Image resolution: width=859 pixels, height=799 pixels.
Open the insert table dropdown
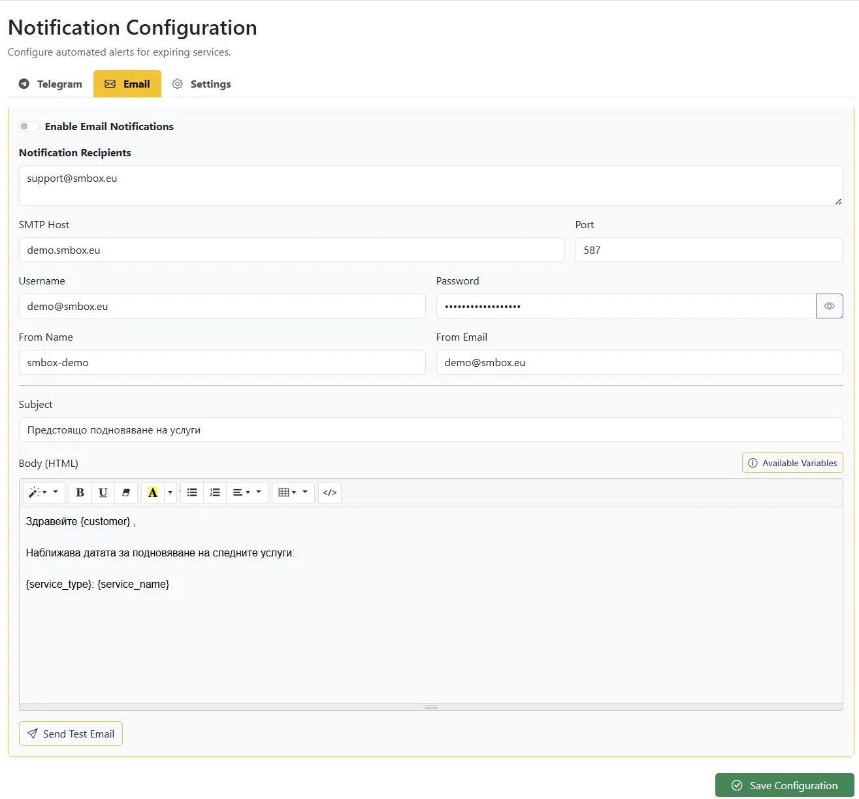click(x=293, y=492)
